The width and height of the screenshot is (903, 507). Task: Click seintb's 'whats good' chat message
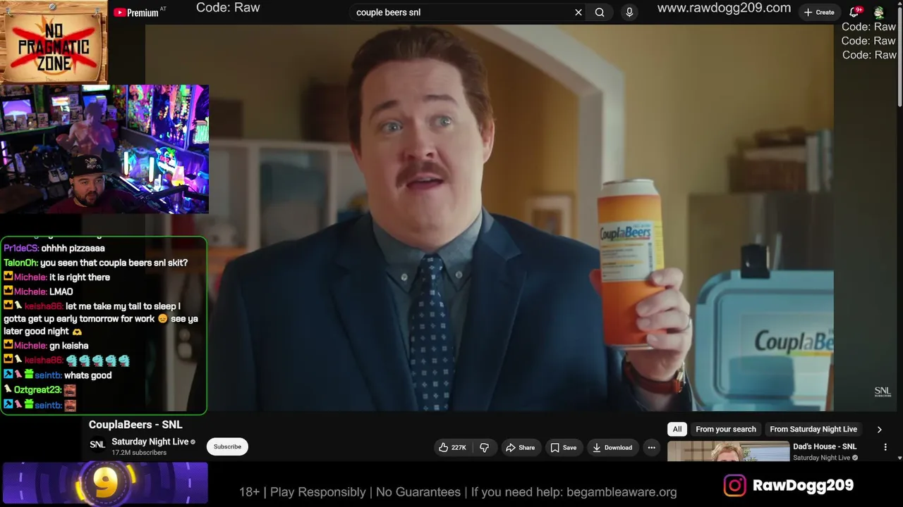point(87,375)
